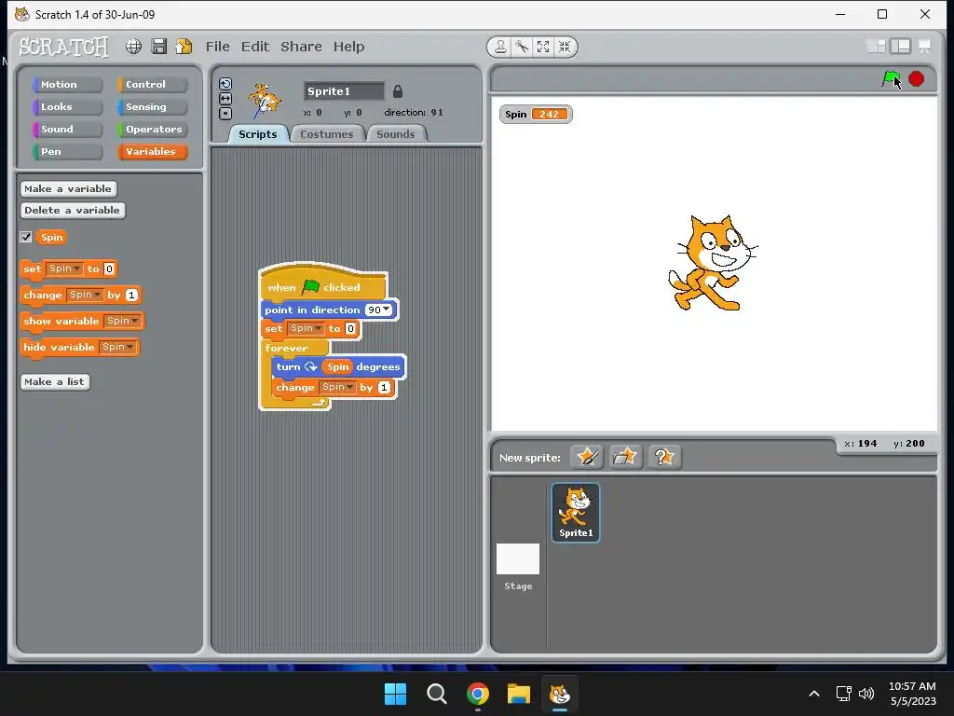The height and width of the screenshot is (716, 954).
Task: Click the cat sprite on the stage
Action: click(712, 263)
